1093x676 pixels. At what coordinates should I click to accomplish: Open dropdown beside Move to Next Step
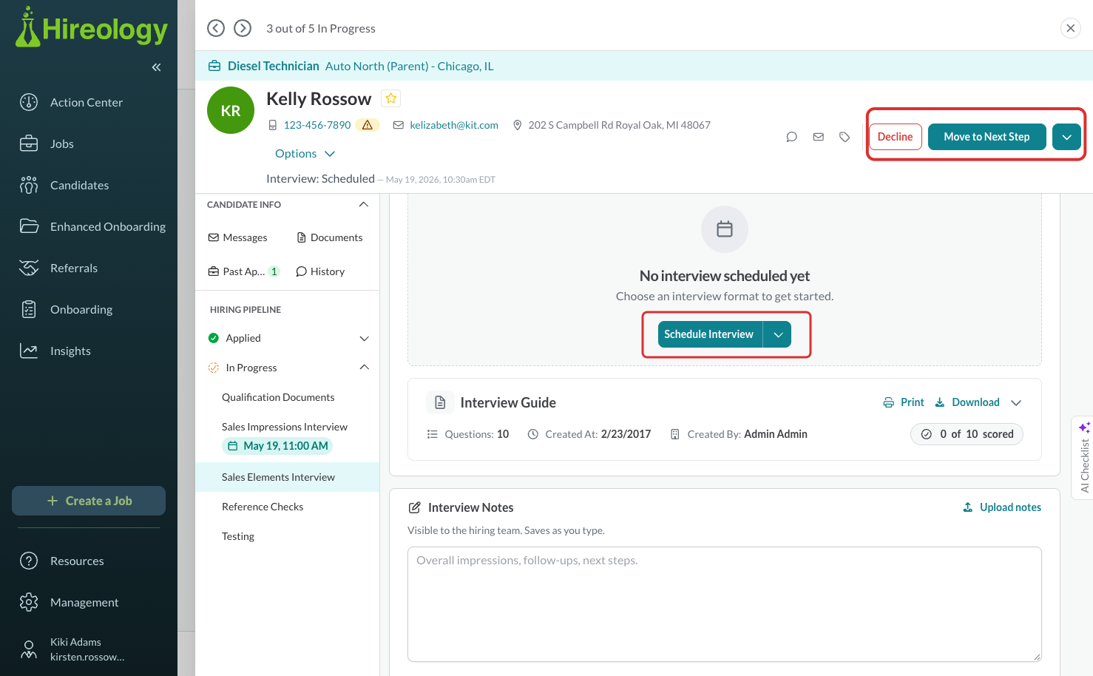(1066, 137)
